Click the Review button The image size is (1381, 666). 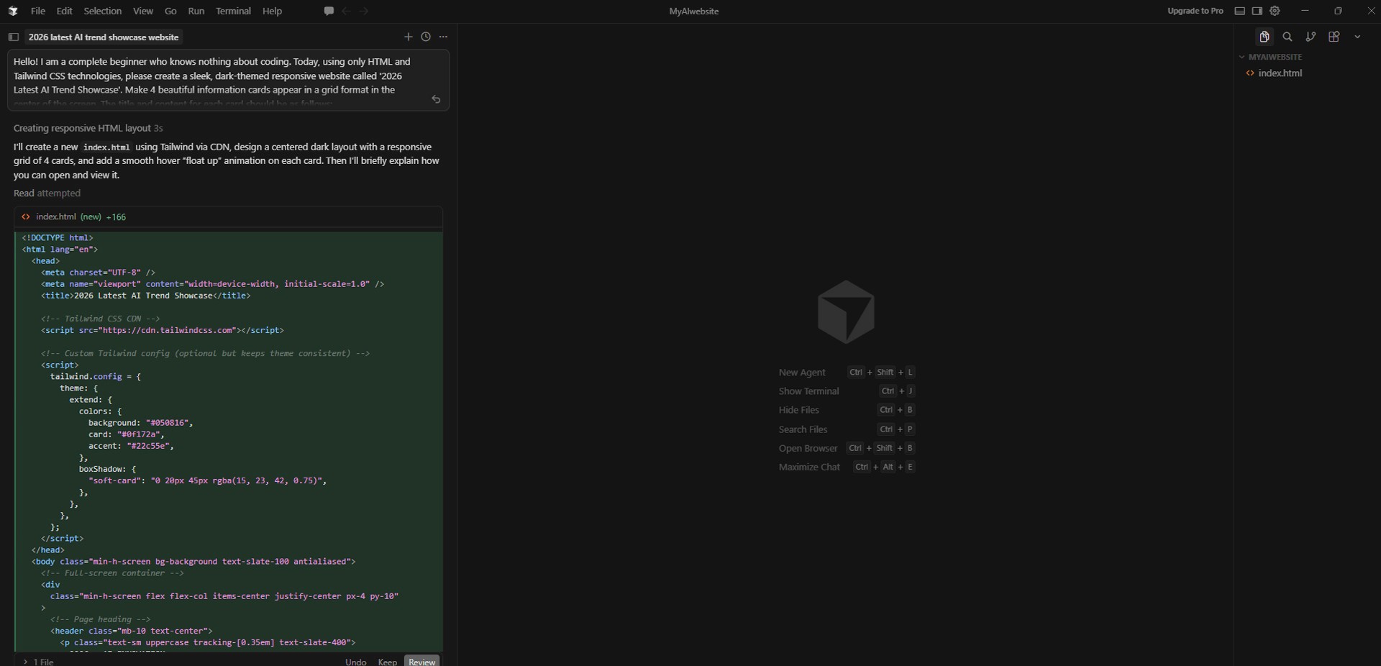(422, 662)
